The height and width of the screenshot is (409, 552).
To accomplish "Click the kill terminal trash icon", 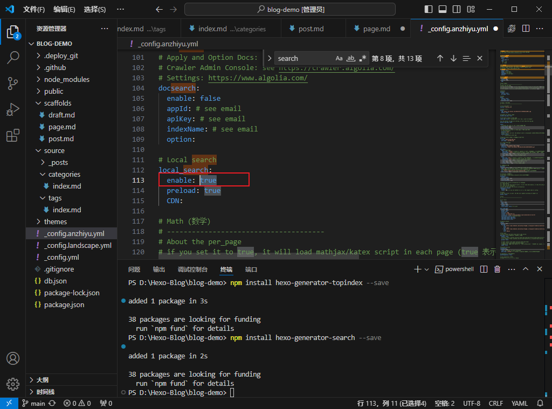I will [x=497, y=269].
